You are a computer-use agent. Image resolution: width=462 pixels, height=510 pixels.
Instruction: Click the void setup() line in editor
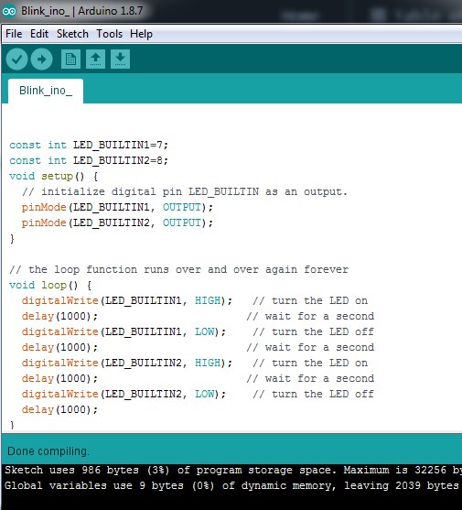54,177
